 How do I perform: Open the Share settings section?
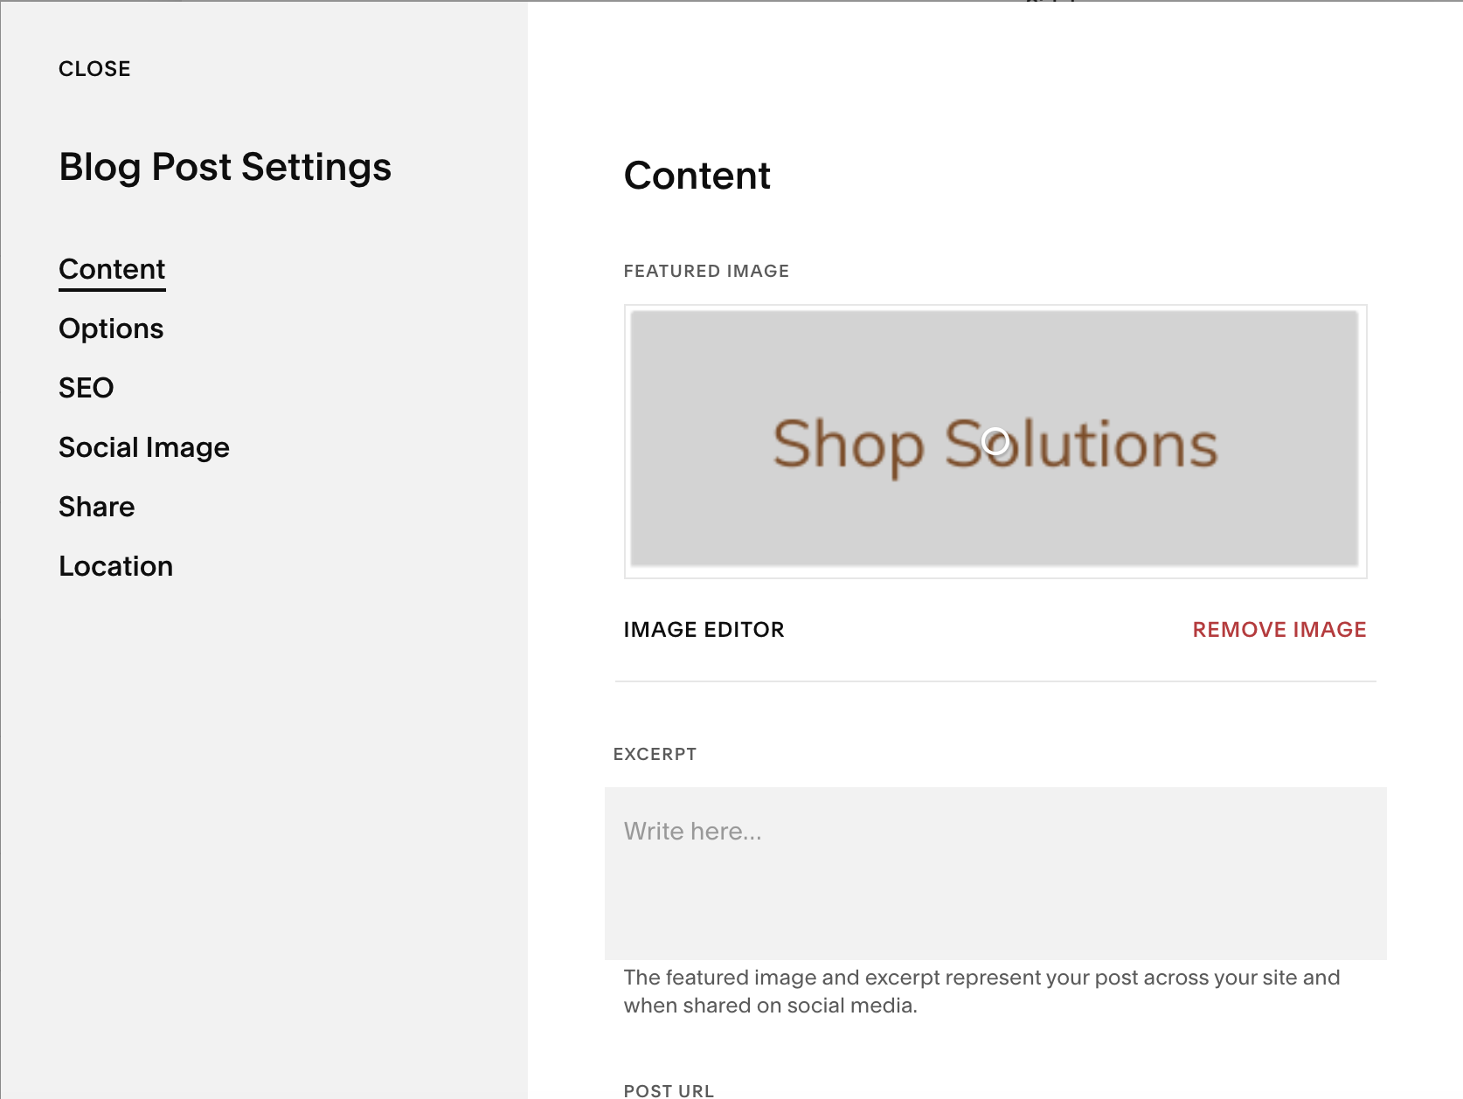coord(96,506)
